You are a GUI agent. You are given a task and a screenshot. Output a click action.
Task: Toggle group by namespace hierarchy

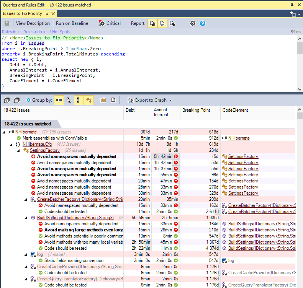click(x=69, y=100)
